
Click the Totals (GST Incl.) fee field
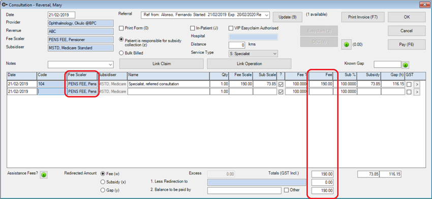point(323,174)
